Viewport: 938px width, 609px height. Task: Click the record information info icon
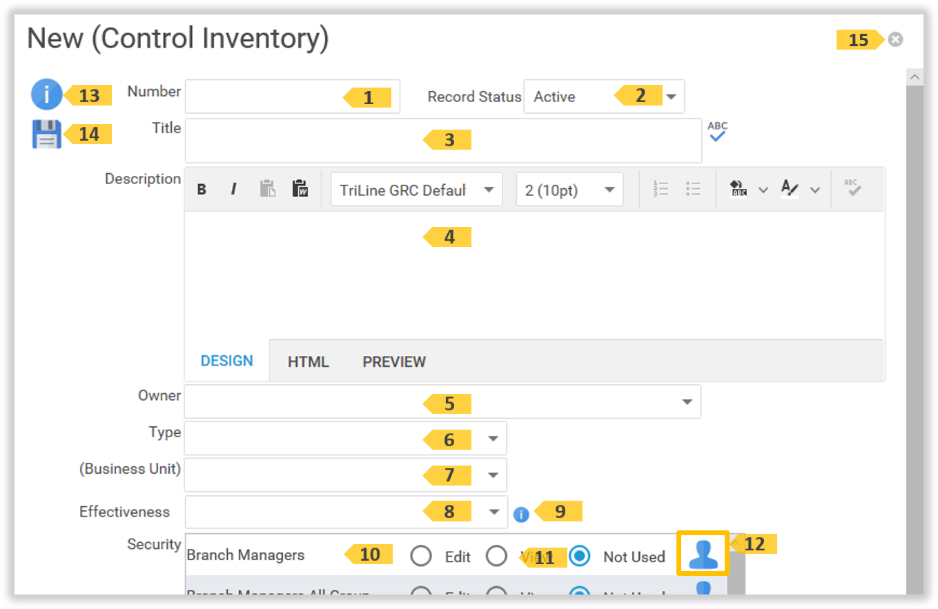(46, 94)
